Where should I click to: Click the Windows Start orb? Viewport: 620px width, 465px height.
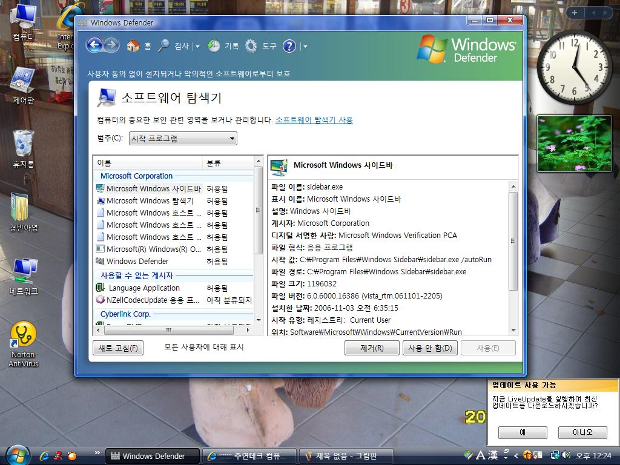point(16,455)
